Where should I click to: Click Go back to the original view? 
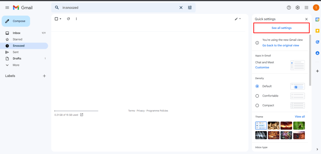281,45
